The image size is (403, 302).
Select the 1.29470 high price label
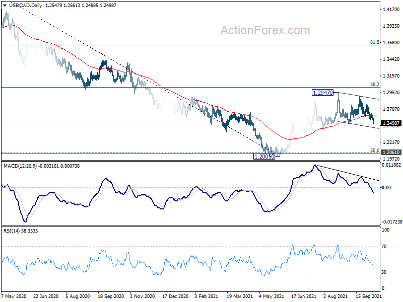tap(322, 93)
